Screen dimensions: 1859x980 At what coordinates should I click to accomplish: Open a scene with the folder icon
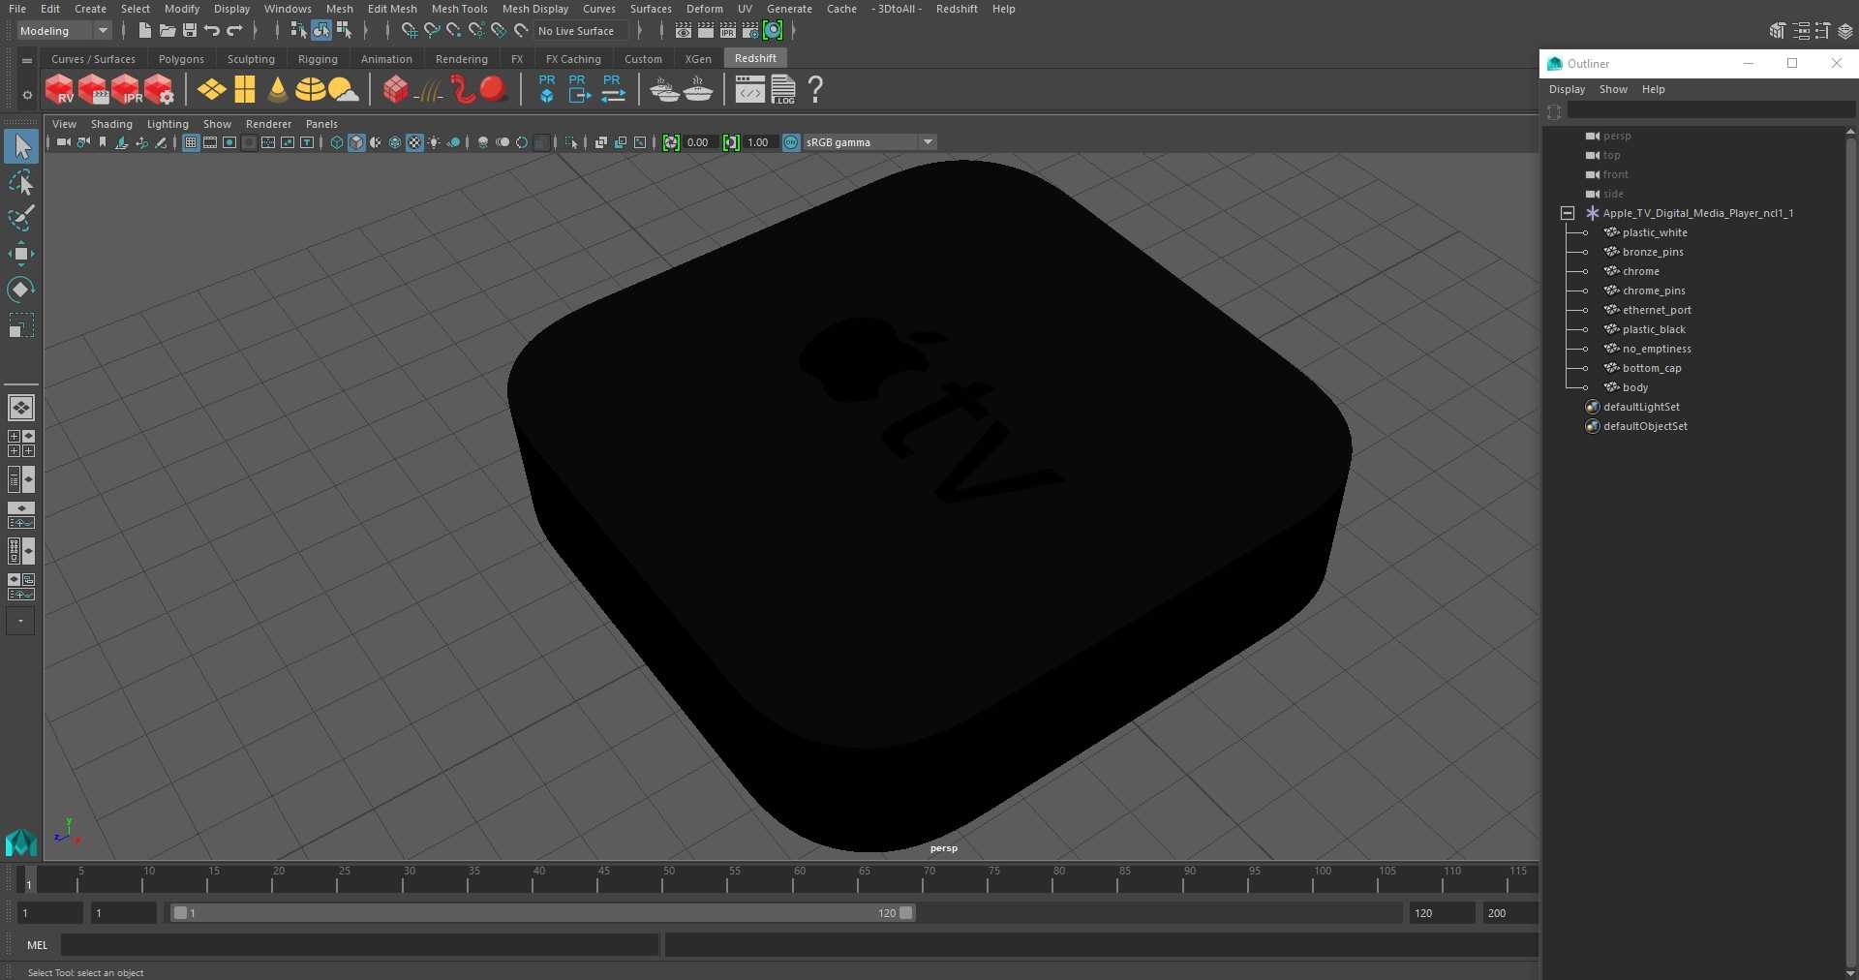coord(167,31)
